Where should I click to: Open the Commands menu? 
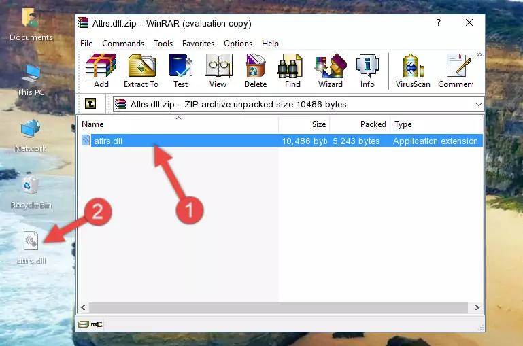pyautogui.click(x=123, y=44)
